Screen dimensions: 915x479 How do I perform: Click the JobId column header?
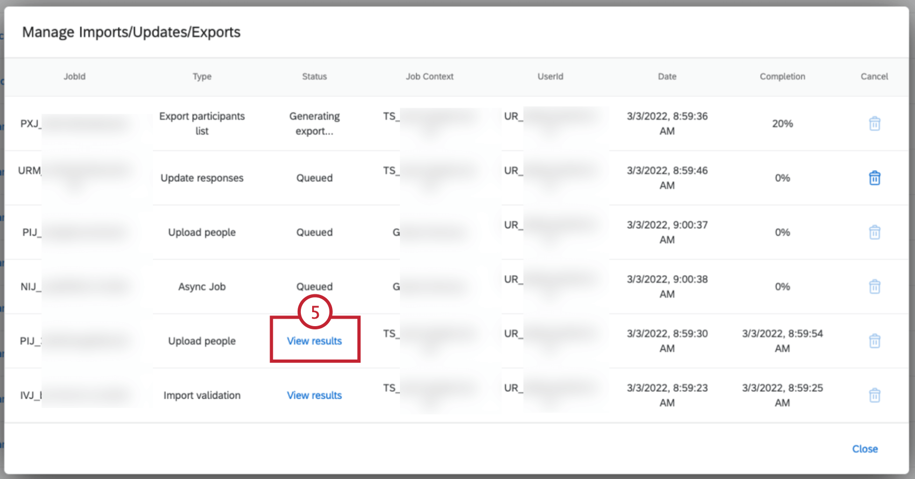coord(74,76)
